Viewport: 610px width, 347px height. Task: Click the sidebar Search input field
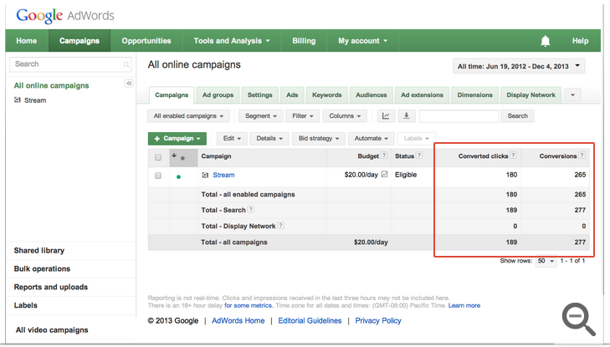[70, 64]
